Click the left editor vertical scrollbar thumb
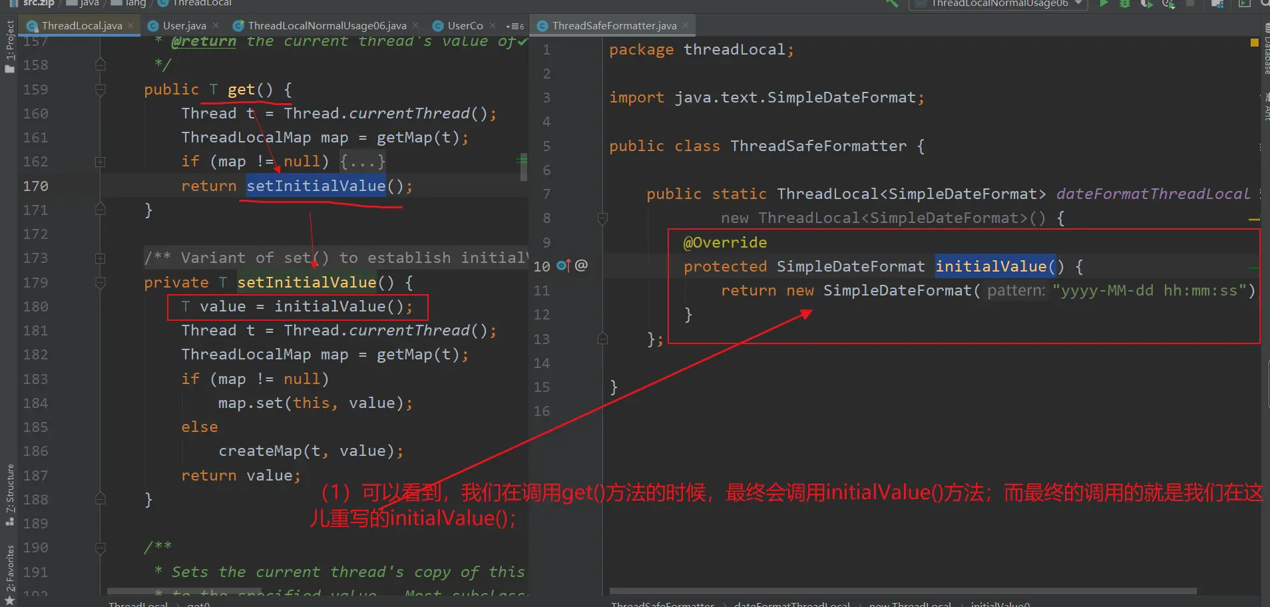1270x607 pixels. pyautogui.click(x=524, y=167)
